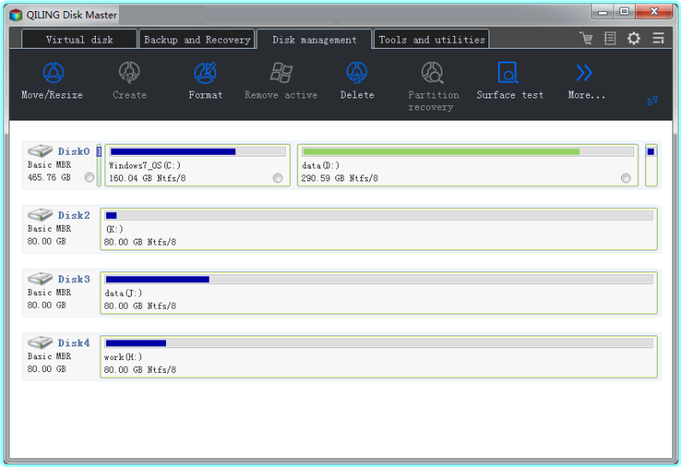Open Partition recovery
The image size is (681, 467).
coord(433,86)
